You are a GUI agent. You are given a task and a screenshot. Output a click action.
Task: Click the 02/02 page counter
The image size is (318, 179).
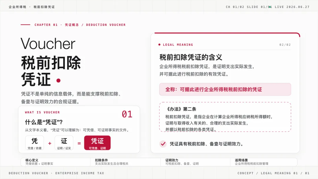pyautogui.click(x=285, y=44)
